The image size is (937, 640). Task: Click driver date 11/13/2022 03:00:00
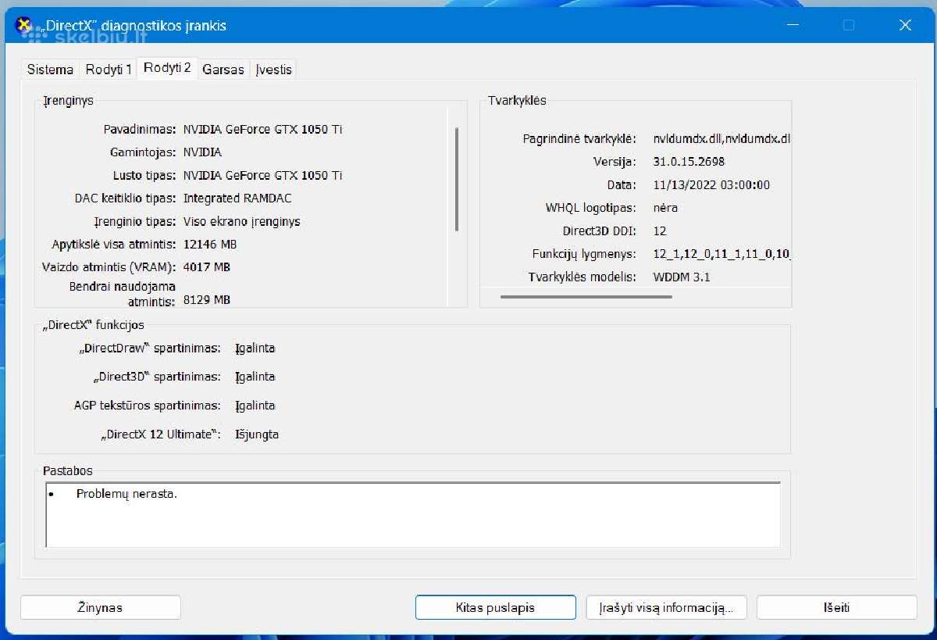(711, 185)
